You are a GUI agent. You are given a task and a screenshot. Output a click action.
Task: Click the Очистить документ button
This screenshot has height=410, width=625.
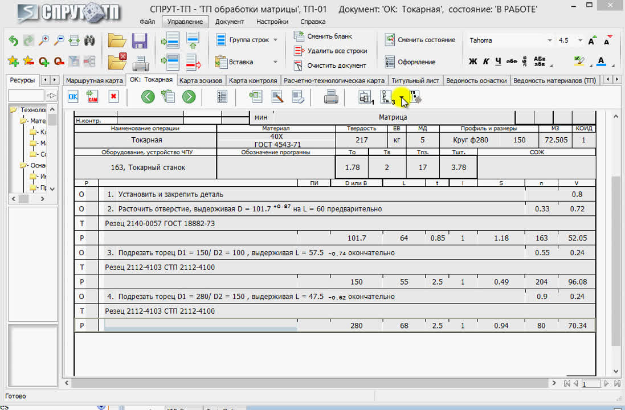coord(330,65)
